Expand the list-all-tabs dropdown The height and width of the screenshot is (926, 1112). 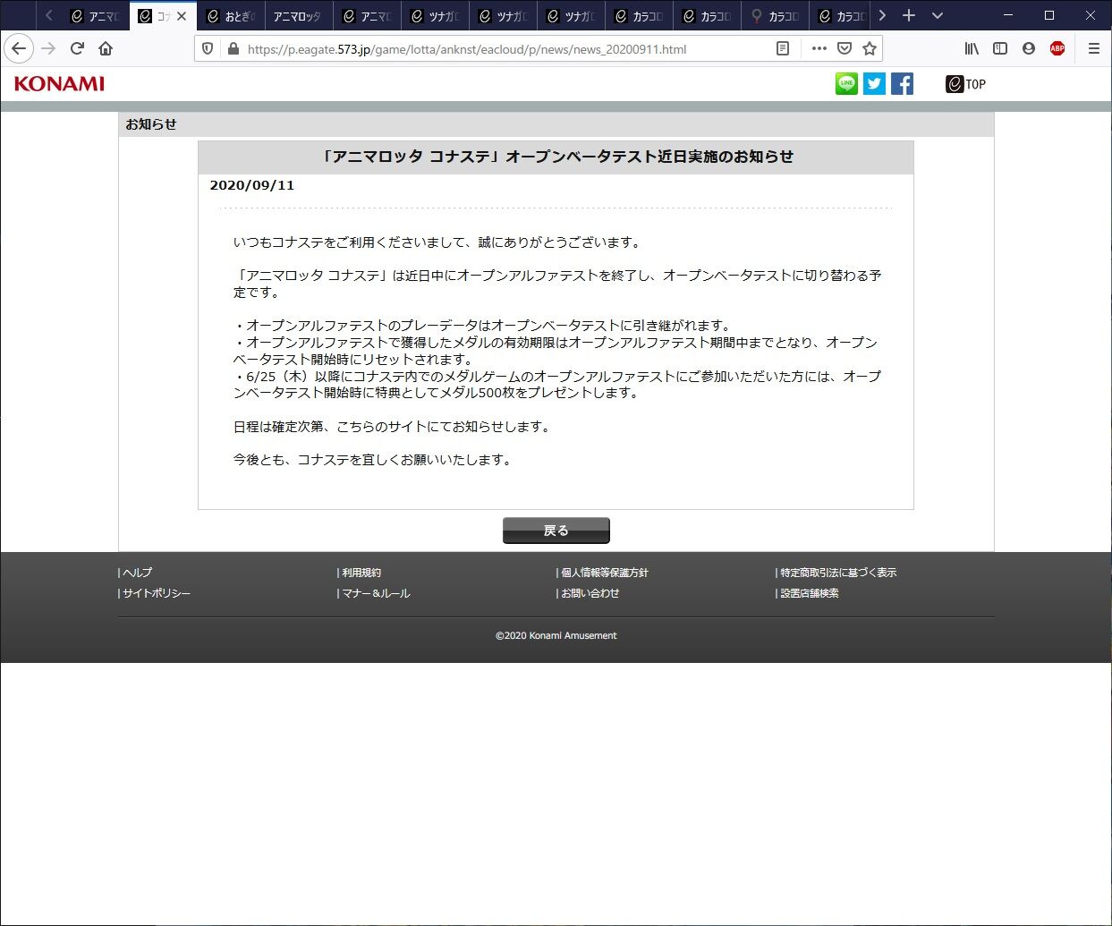coord(937,15)
